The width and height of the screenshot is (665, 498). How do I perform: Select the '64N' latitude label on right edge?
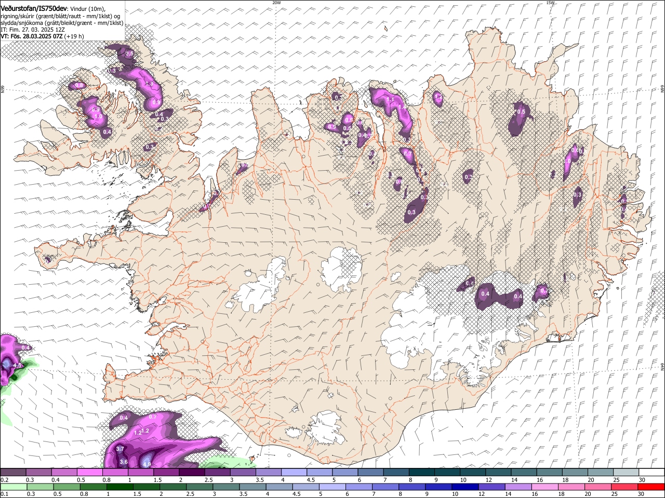click(x=662, y=366)
